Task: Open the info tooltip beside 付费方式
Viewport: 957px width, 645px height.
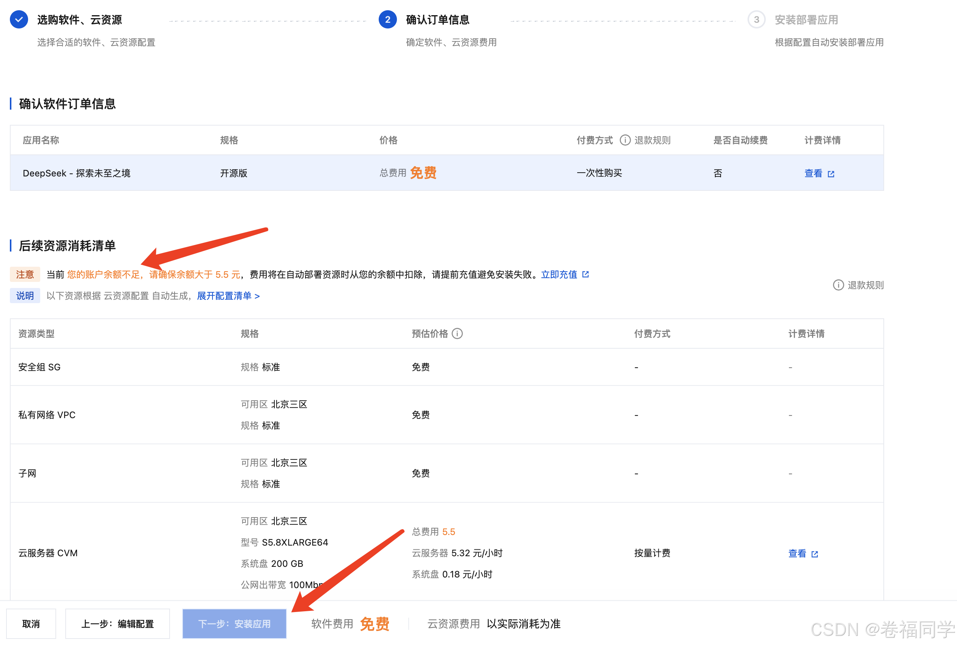Action: point(625,140)
